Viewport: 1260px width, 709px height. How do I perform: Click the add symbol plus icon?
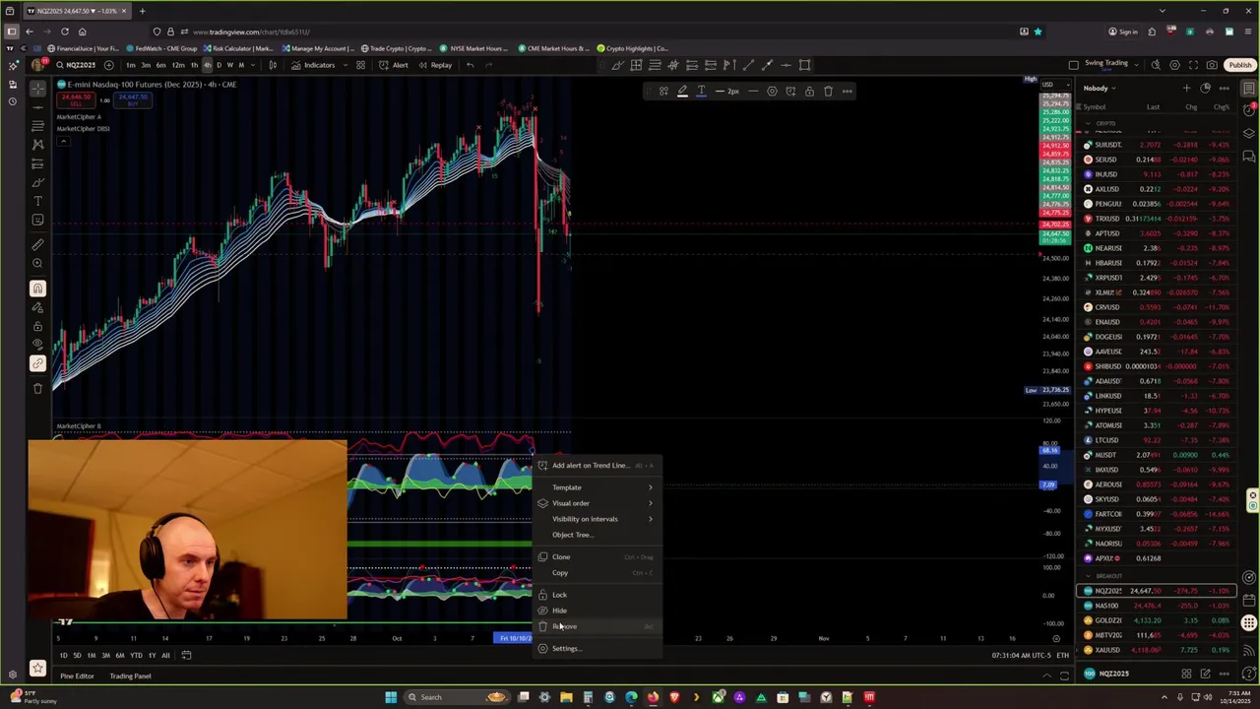point(108,65)
